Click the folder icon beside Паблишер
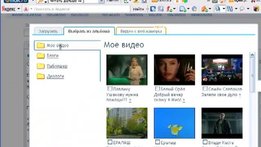The image size is (261, 147). (x=41, y=66)
